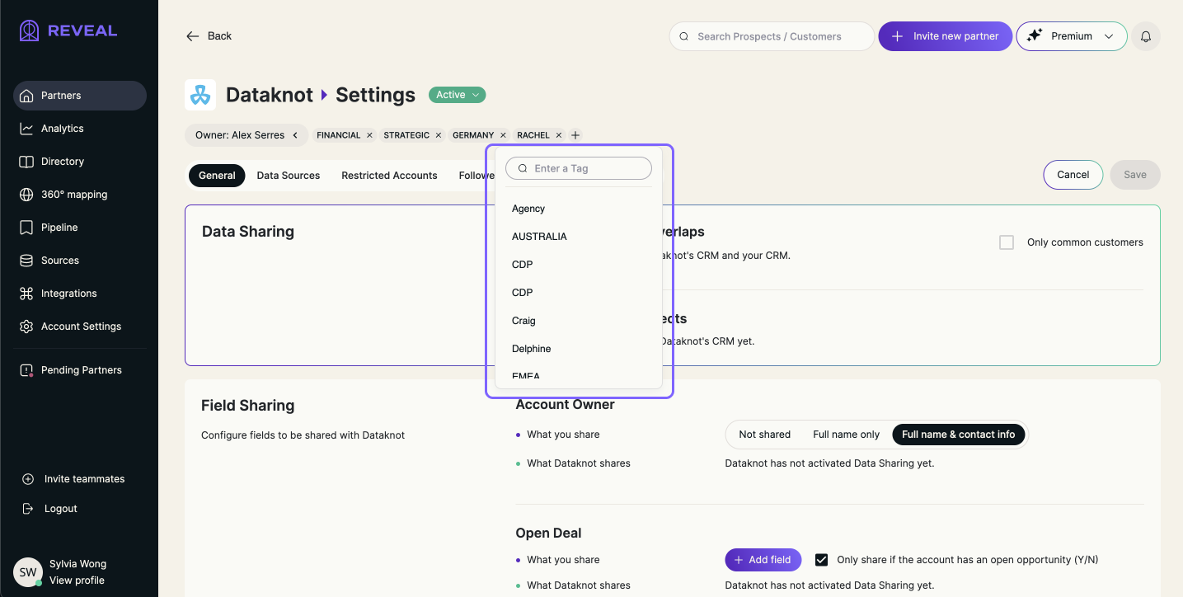Click the Reveal logo icon

point(29,31)
